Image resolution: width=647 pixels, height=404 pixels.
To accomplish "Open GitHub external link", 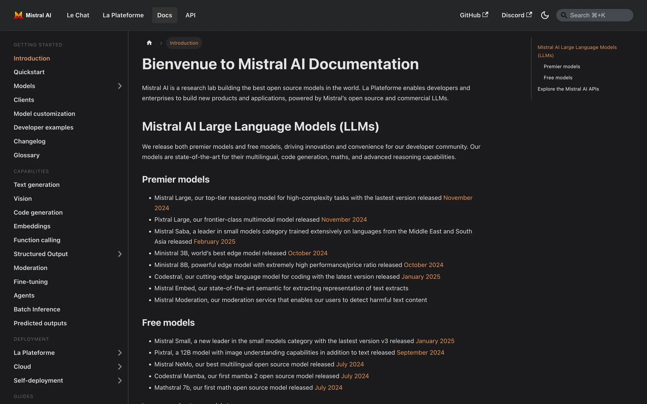I will point(474,15).
